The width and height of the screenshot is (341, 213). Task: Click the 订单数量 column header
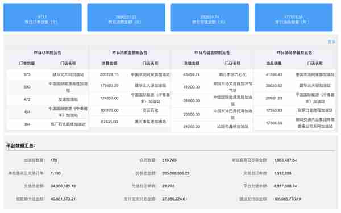(x=27, y=63)
